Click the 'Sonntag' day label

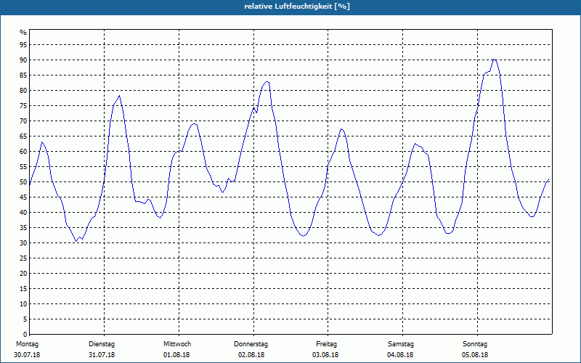pos(475,344)
